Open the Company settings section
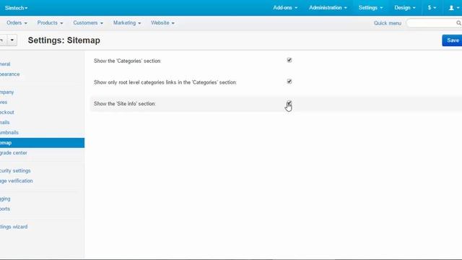Screen dimensions: 462x260 [6, 92]
